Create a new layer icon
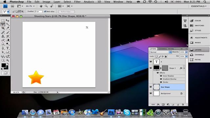This screenshot has height=118, width=210. pos(178,105)
